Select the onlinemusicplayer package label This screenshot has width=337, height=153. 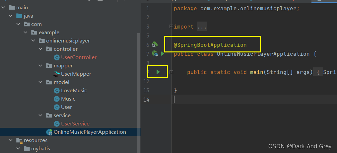[68, 41]
